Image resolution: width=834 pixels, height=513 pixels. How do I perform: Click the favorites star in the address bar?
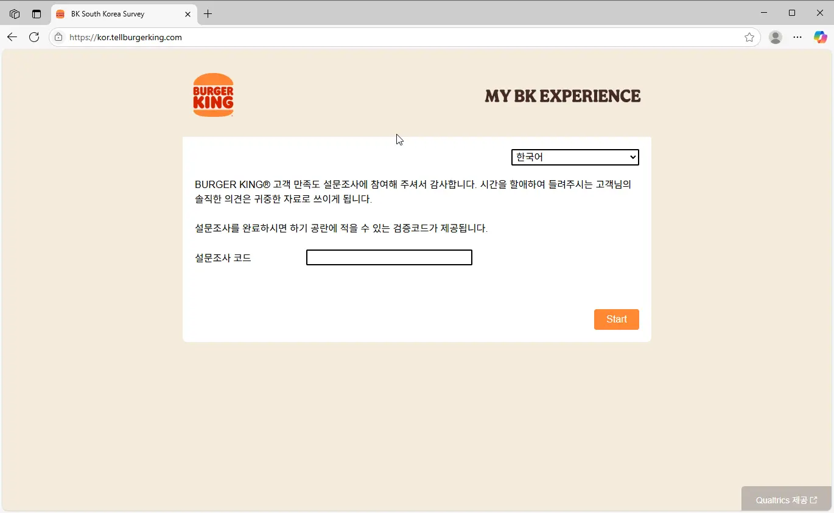click(749, 37)
